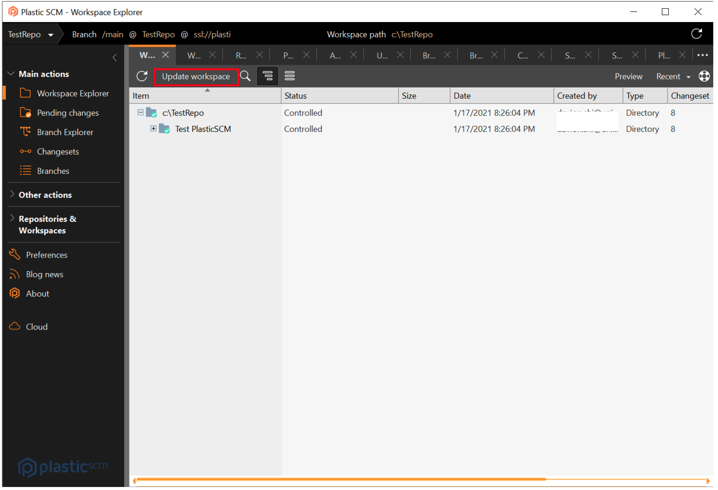Collapse the Main actions section
The width and height of the screenshot is (718, 490).
(12, 74)
